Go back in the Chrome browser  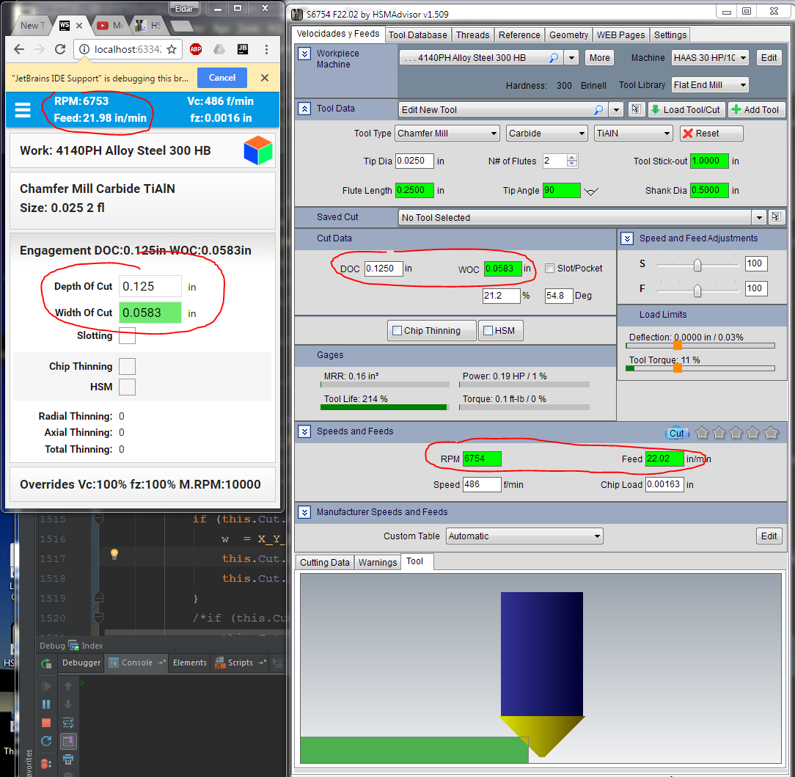(19, 49)
